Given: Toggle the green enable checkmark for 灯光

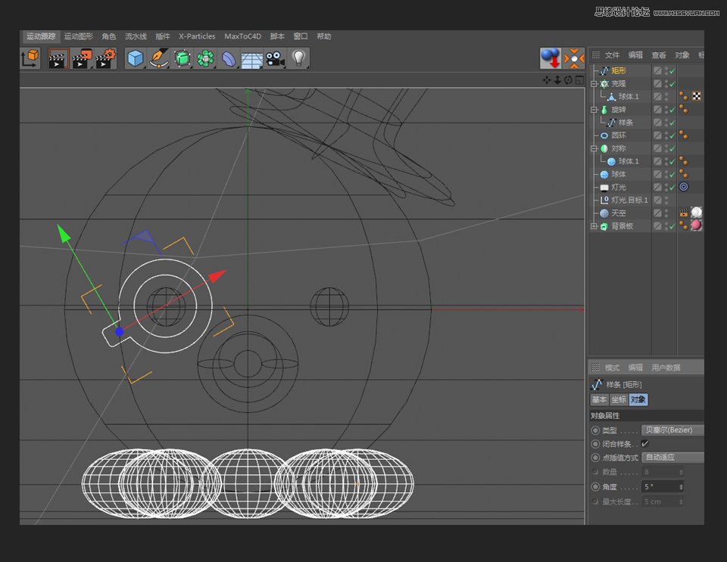Looking at the screenshot, I should pyautogui.click(x=671, y=187).
